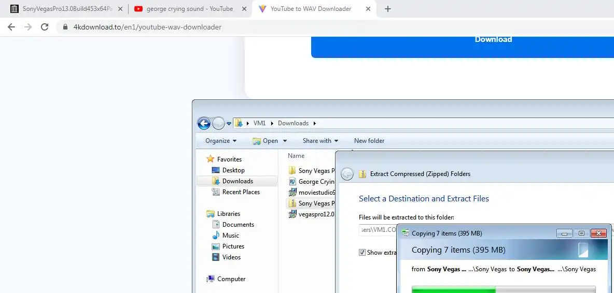
Task: Maximize the Copying 7 items dialog
Action: point(581,233)
